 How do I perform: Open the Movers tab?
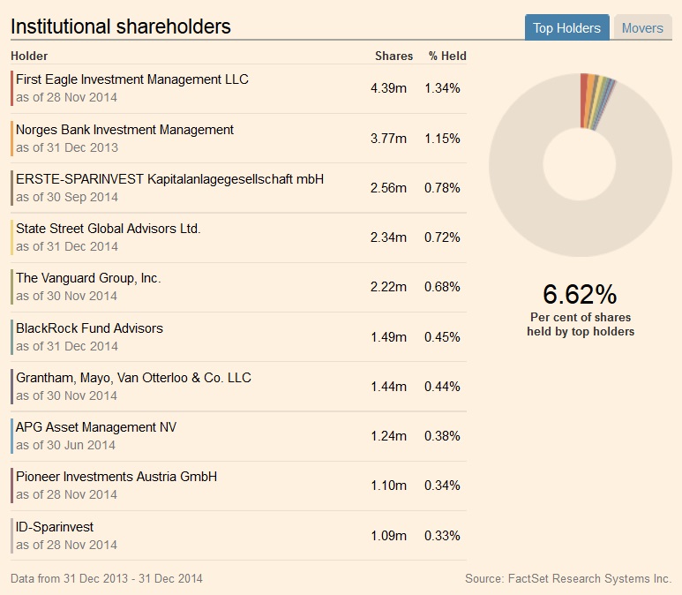coord(642,27)
